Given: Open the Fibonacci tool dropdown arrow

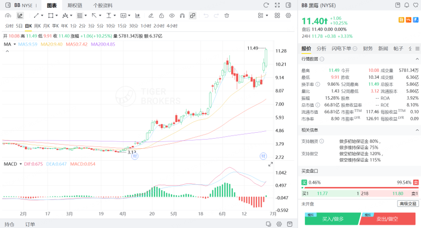Looking at the screenshot, I should coord(86,16).
